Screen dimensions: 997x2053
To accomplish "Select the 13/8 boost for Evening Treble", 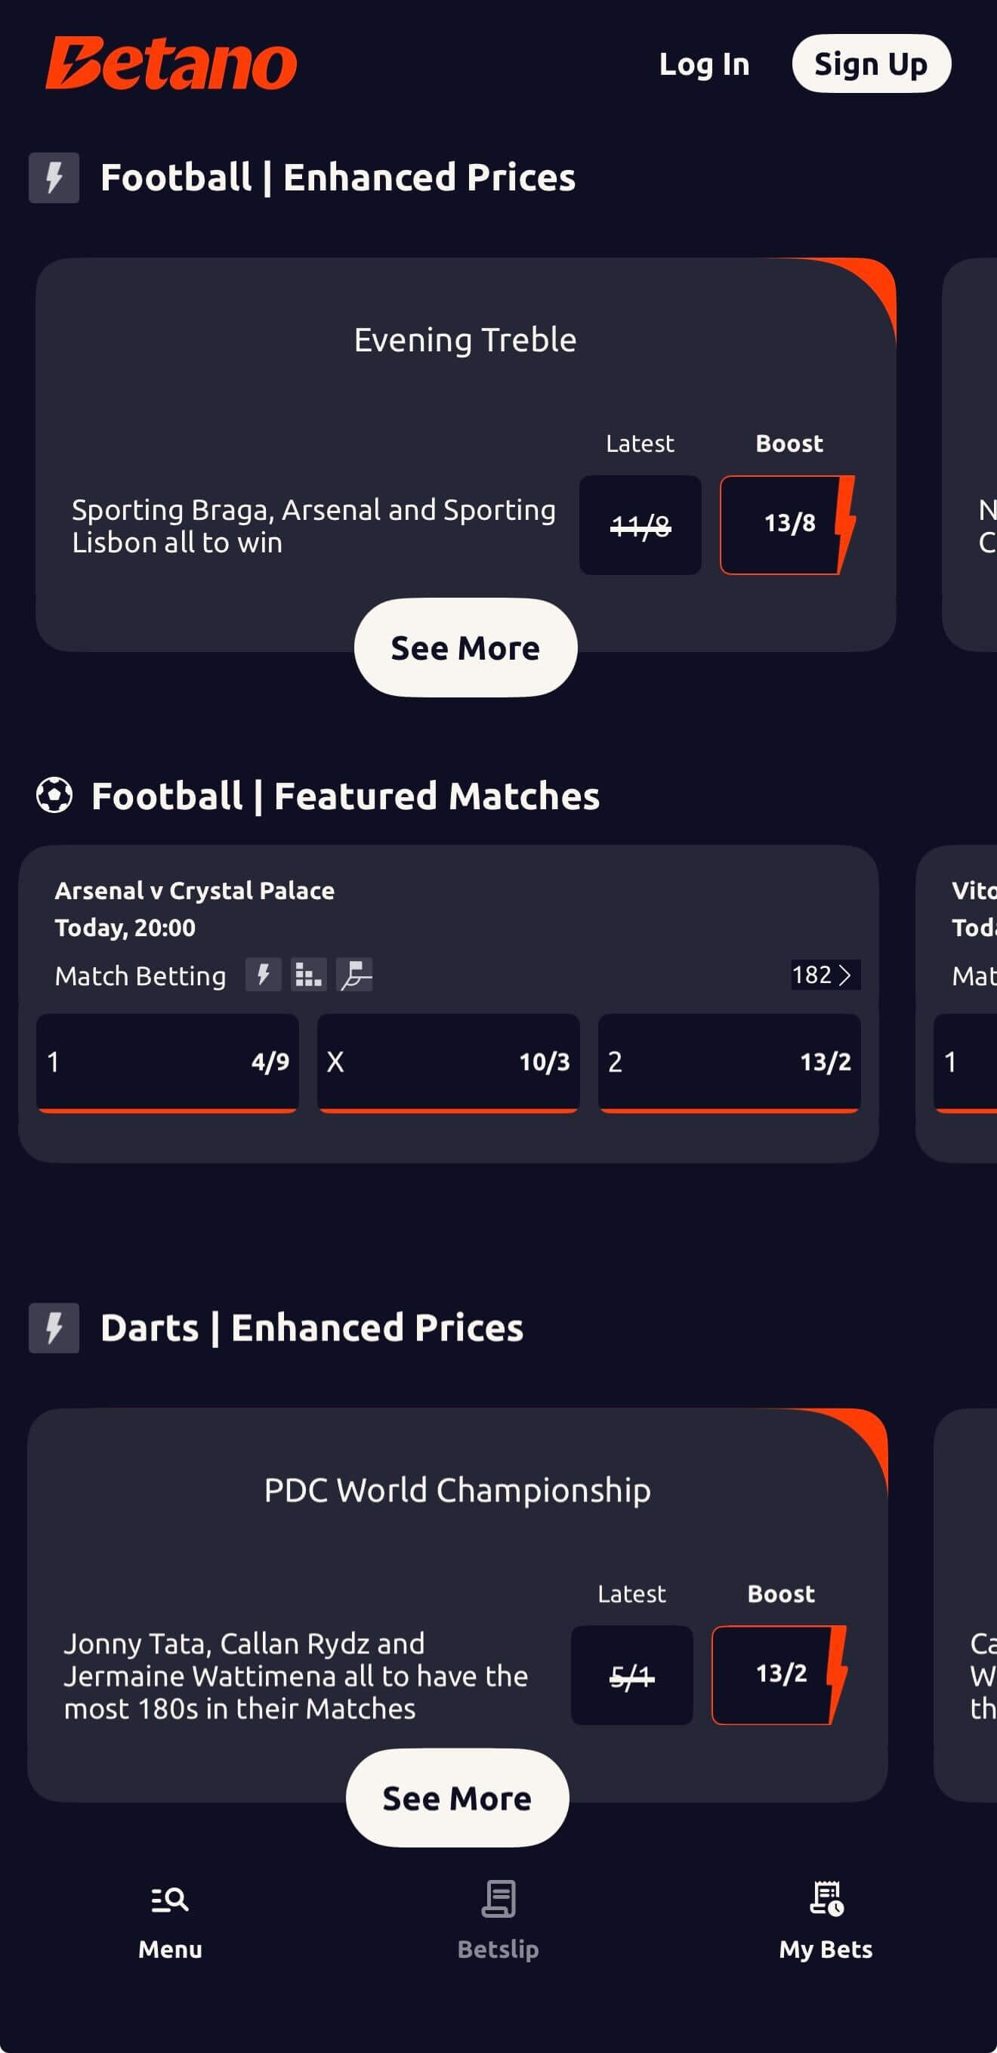I will [x=787, y=524].
